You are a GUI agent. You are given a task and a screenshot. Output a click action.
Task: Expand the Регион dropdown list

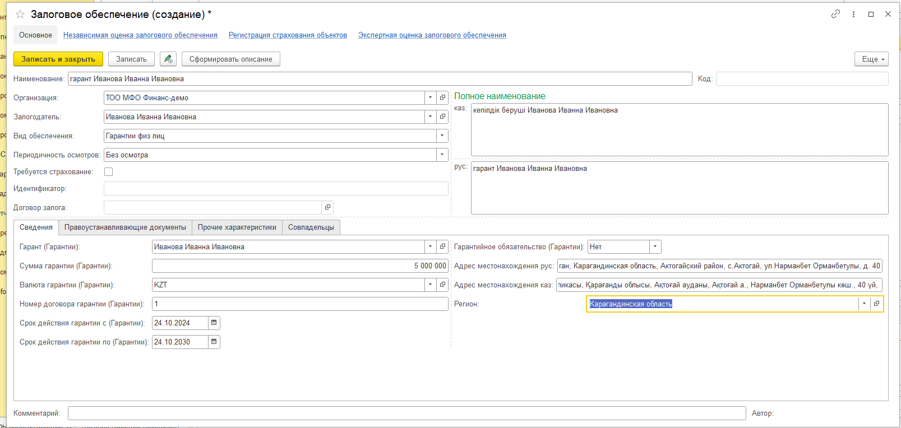864,304
